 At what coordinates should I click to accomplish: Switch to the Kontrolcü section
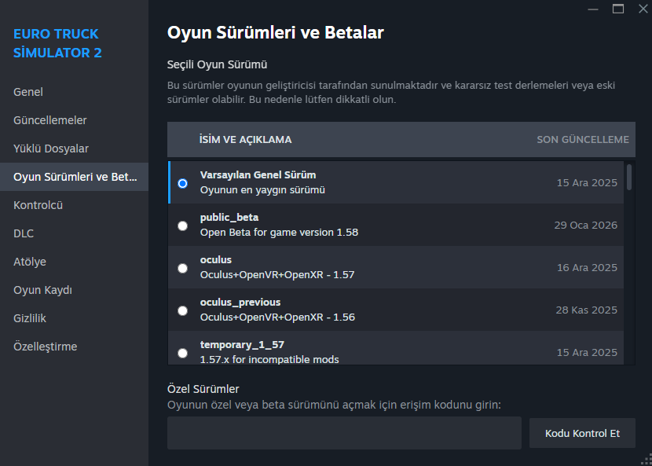pos(74,205)
